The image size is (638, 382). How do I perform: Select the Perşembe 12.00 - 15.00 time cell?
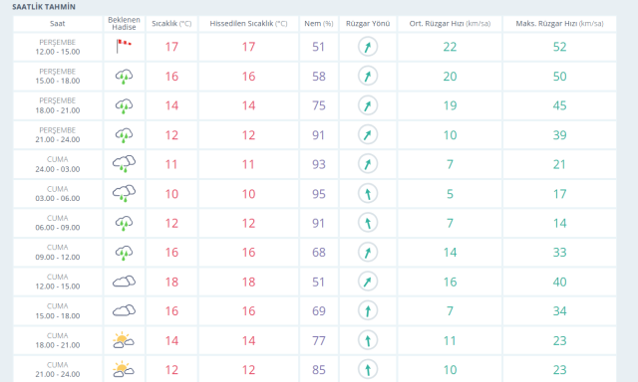(58, 47)
